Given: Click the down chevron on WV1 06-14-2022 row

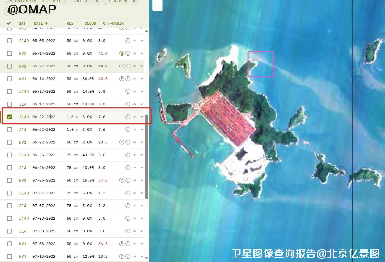Looking at the screenshot, I should (142, 79).
